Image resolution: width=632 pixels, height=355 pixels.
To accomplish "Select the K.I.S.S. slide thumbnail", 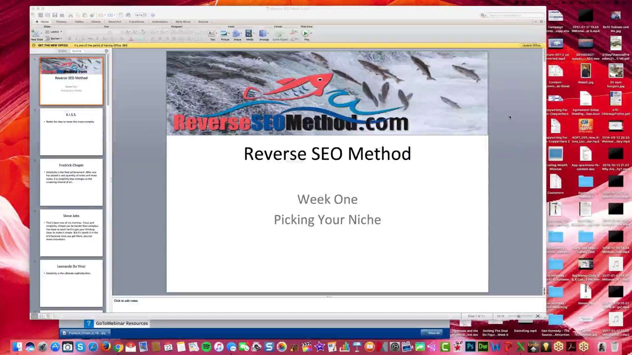I will click(x=71, y=132).
